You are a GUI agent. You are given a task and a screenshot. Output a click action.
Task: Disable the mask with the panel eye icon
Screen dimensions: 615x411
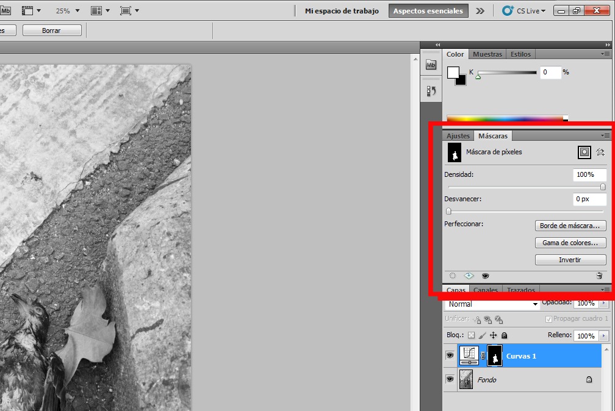click(485, 276)
